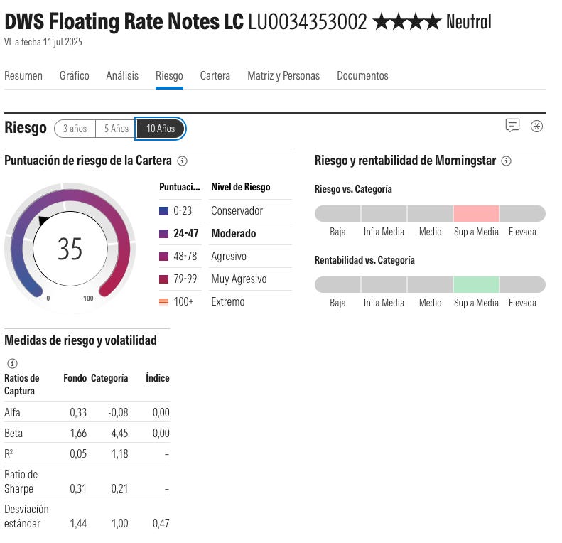Open the Gráfico tab
Image resolution: width=562 pixels, height=543 pixels.
tap(74, 75)
